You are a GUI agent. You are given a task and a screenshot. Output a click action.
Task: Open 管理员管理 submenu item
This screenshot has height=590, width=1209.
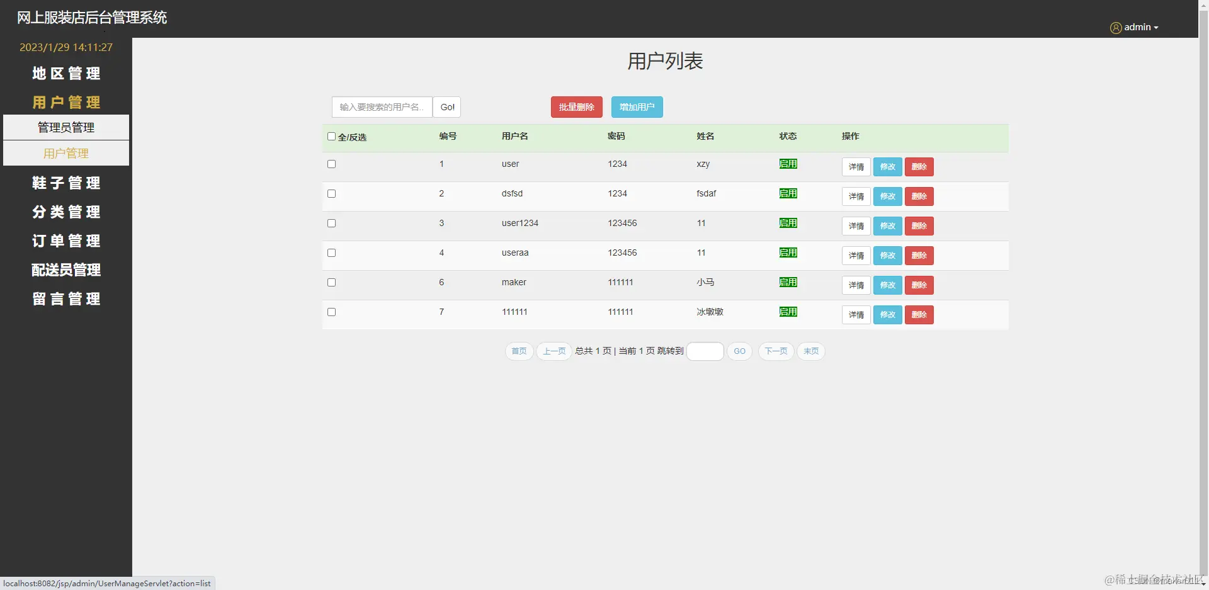(66, 127)
